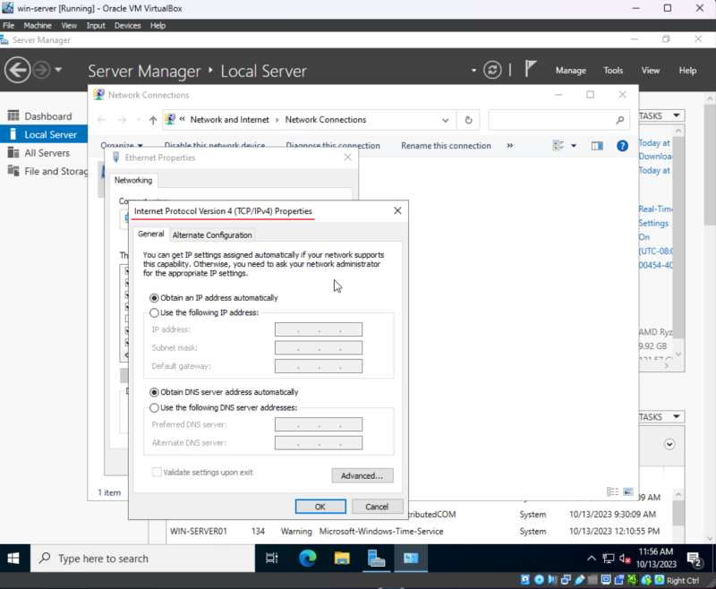Open the Manage menu in Server Manager
The width and height of the screenshot is (716, 589).
pos(570,70)
